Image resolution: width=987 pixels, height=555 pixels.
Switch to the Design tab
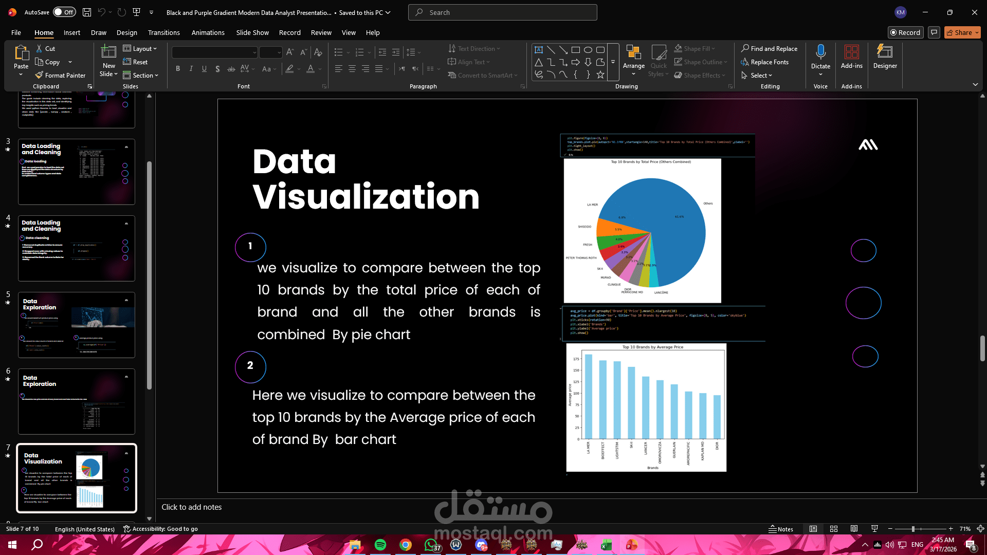point(126,32)
